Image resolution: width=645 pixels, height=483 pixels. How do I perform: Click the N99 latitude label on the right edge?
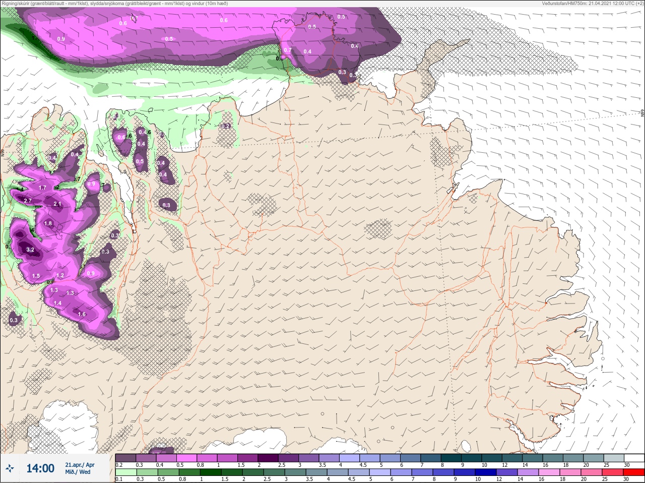tap(642, 113)
